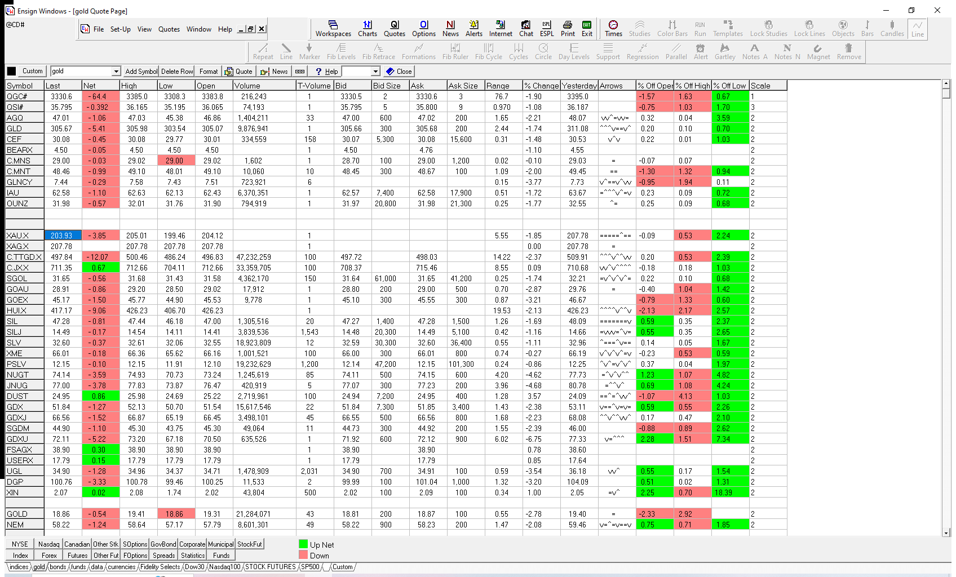This screenshot has width=956, height=577.
Task: Click the red Down legend swatch
Action: click(303, 555)
